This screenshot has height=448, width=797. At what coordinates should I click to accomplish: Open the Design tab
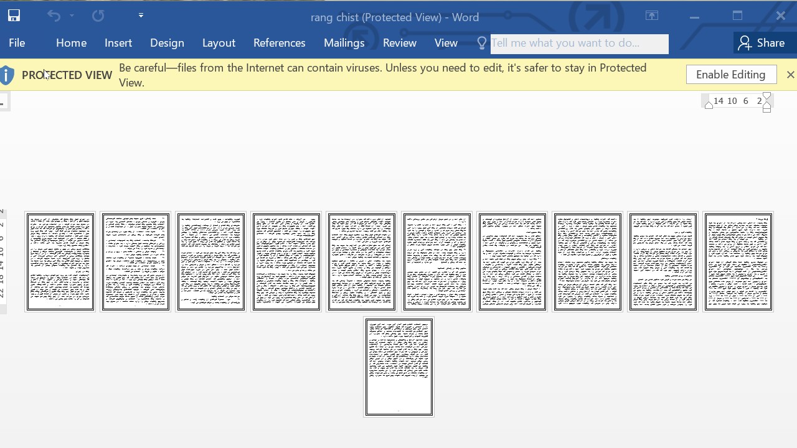click(167, 43)
